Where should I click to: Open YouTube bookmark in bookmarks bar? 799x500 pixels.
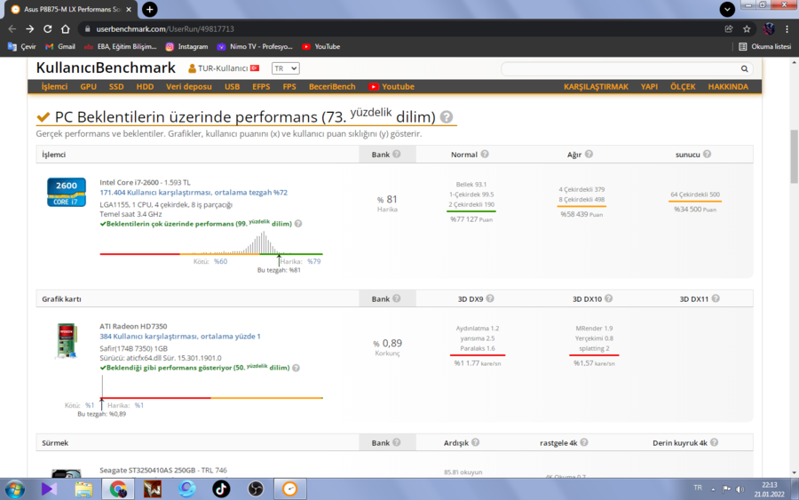point(321,46)
